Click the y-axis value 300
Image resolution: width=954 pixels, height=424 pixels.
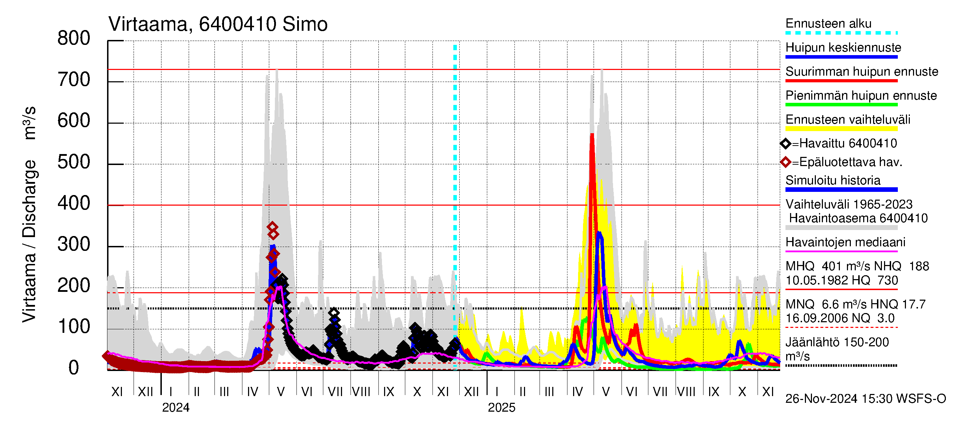(74, 245)
